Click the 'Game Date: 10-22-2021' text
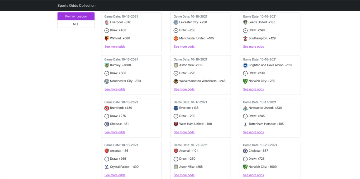The width and height of the screenshot is (360, 179). [x=191, y=145]
